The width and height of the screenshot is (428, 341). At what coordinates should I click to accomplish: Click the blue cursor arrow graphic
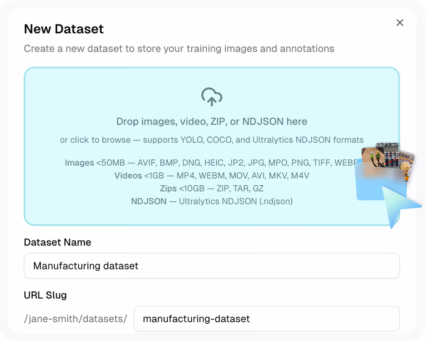point(400,204)
